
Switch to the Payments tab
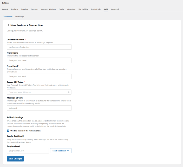34,9
